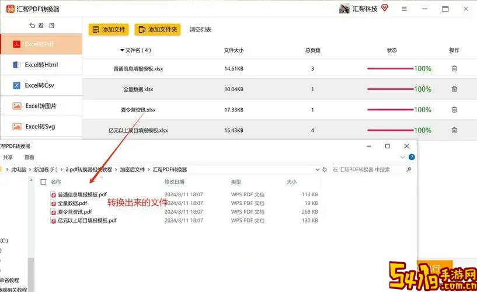Image resolution: width=477 pixels, height=292 pixels.
Task: Select file 普通信息填报模板.pdf in Explorer
Action: [82, 194]
